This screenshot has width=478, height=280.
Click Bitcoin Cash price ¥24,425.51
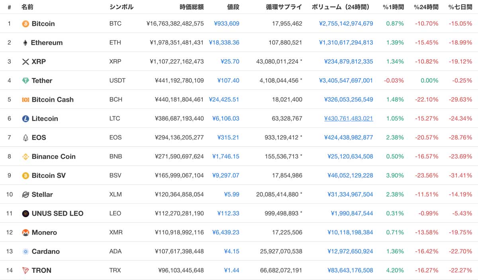[x=224, y=100]
